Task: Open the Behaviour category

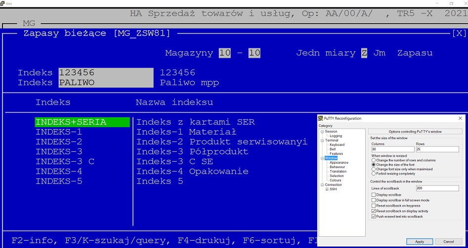Action: coord(338,167)
